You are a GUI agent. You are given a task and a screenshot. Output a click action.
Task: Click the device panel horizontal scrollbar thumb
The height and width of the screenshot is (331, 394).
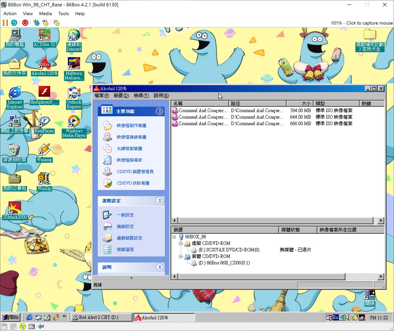262,277
